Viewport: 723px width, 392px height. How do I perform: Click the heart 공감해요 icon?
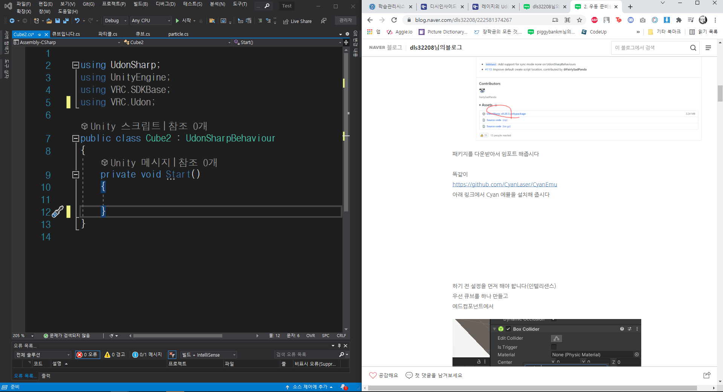tap(373, 375)
